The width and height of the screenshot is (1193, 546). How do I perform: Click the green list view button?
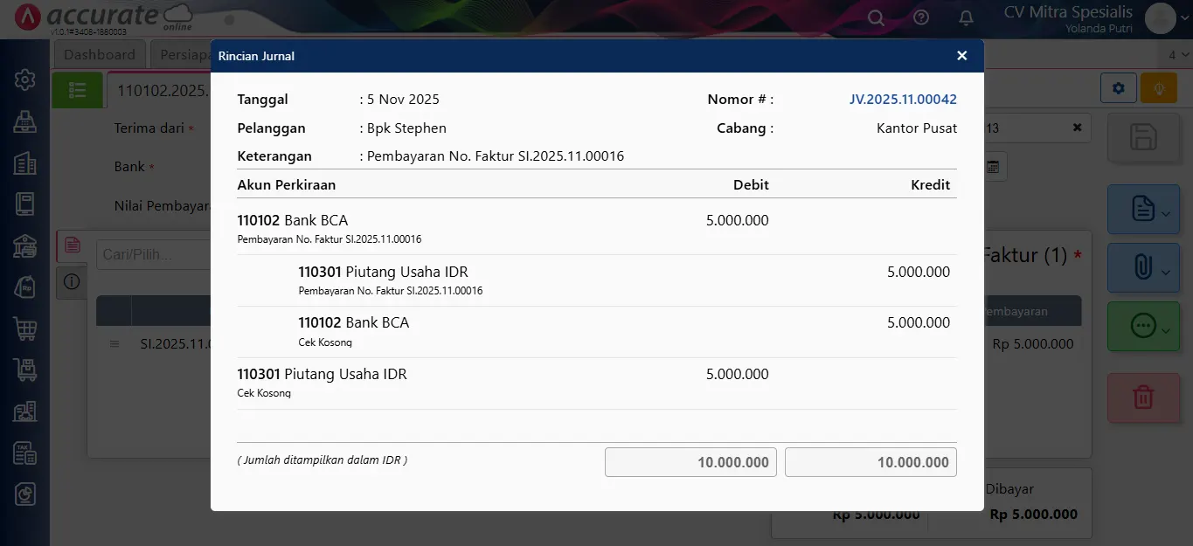coord(77,90)
